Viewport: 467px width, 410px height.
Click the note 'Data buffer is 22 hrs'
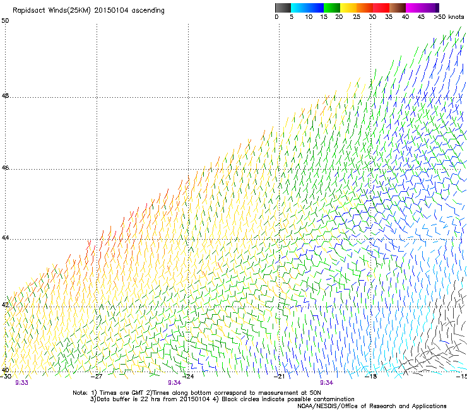click(x=129, y=399)
